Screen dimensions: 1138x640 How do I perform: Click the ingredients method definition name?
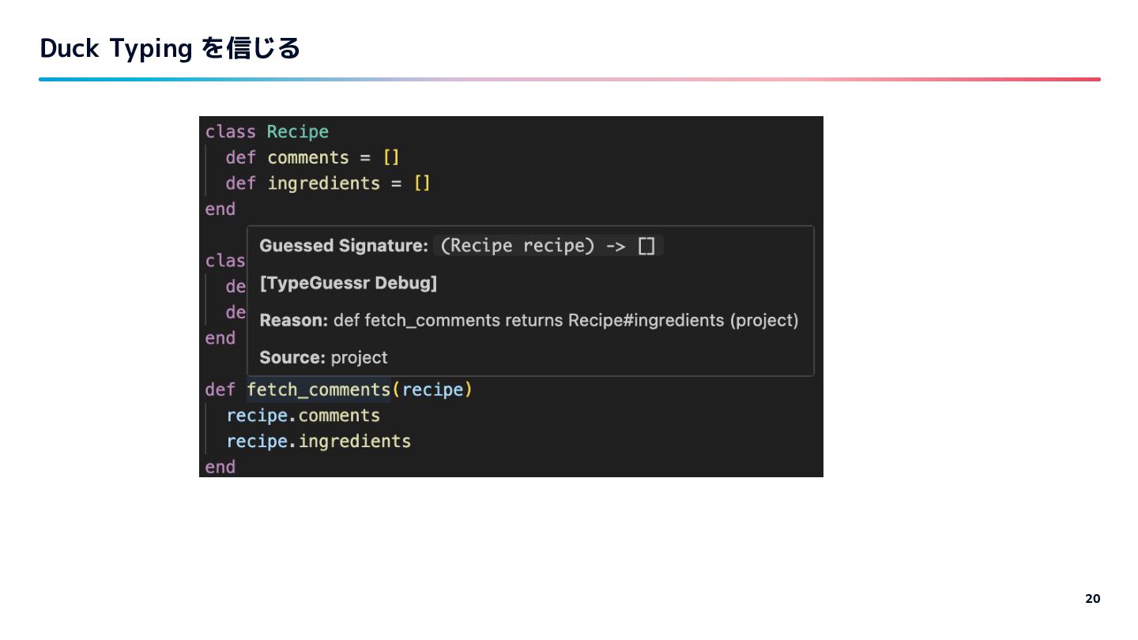323,183
